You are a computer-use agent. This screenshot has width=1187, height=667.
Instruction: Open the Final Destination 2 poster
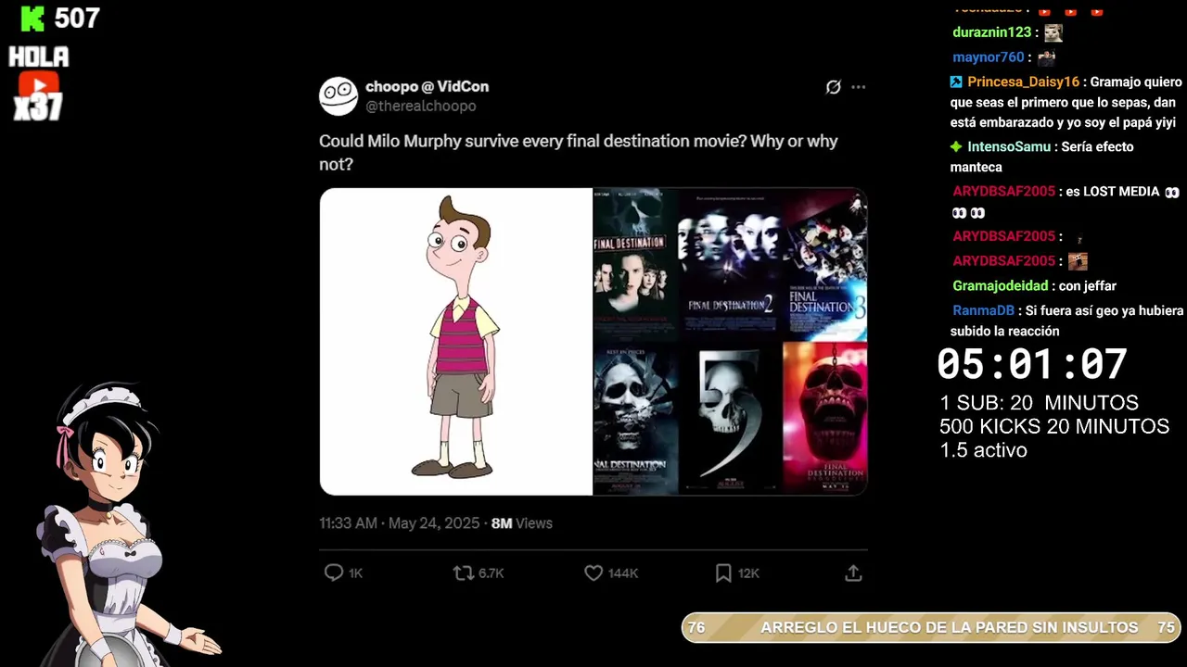point(730,265)
